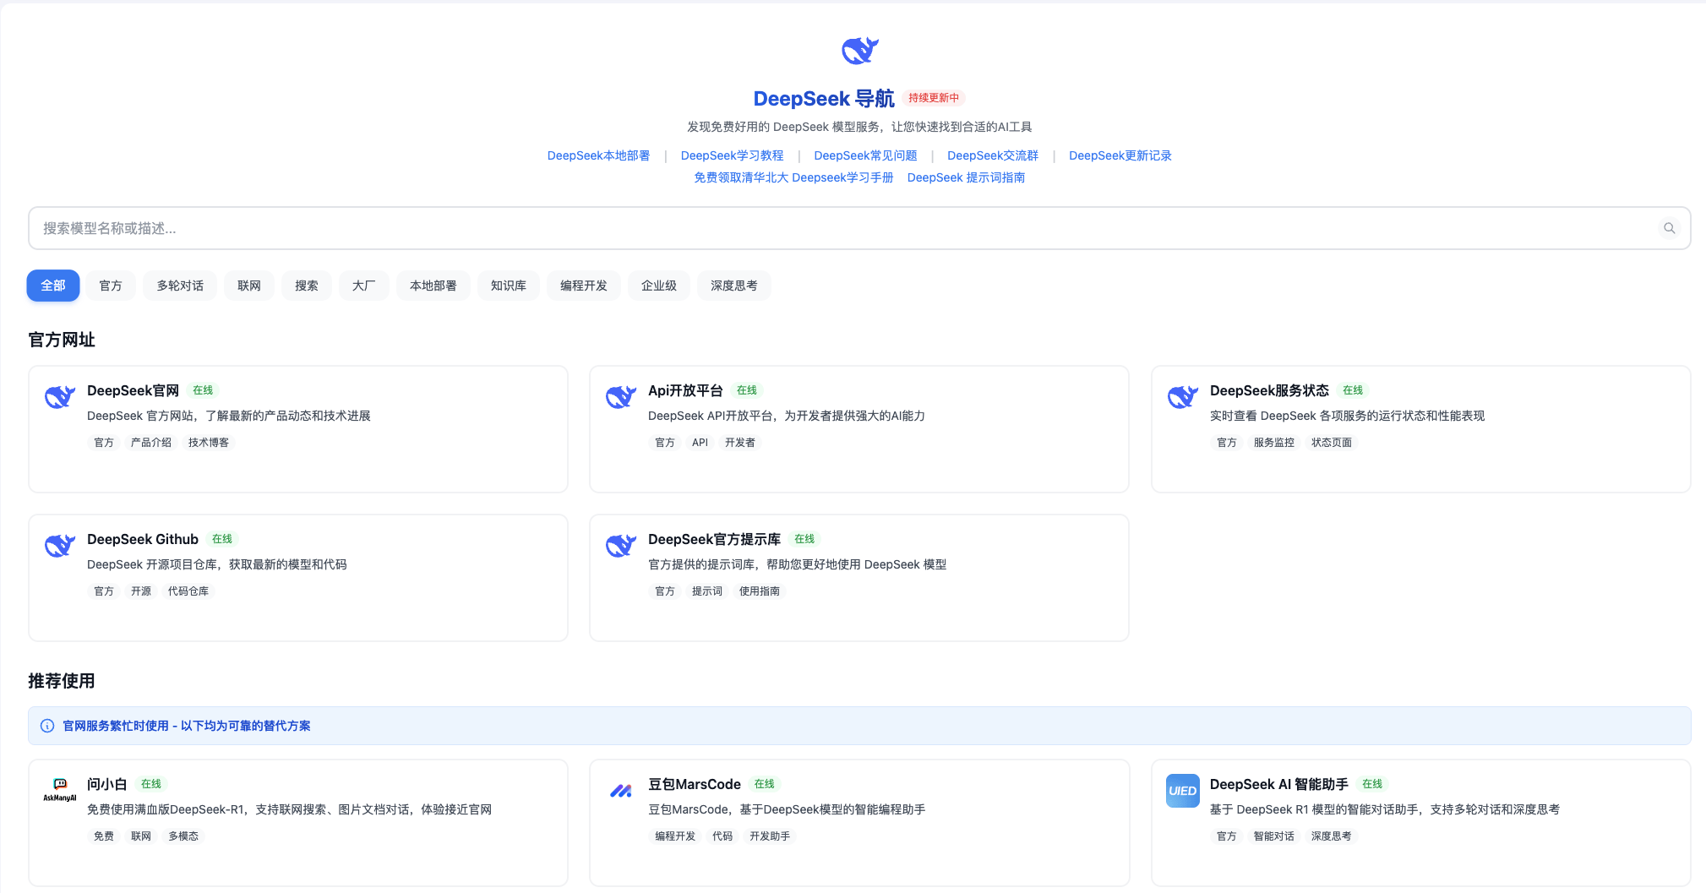Screen dimensions: 1706x893
Task: Open the DeepSeek学习教程 link
Action: pyautogui.click(x=733, y=155)
